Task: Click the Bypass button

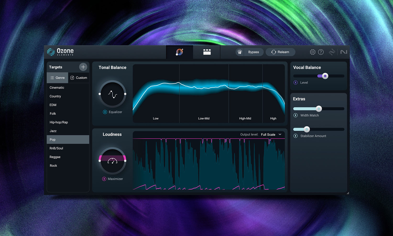Action: point(254,52)
